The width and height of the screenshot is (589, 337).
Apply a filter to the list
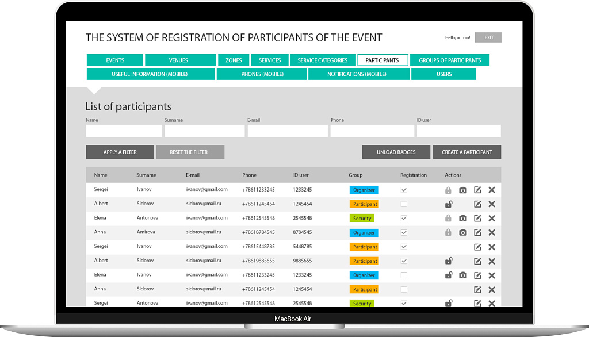[120, 152]
